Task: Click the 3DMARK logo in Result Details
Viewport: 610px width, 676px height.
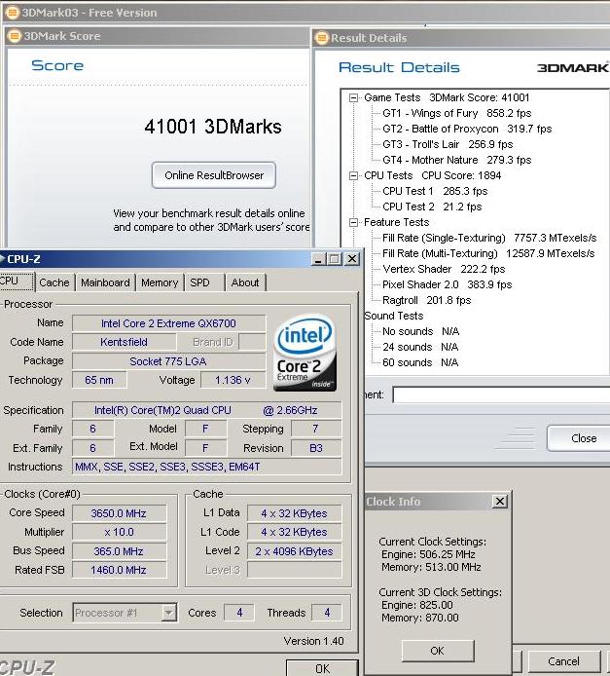Action: [573, 67]
